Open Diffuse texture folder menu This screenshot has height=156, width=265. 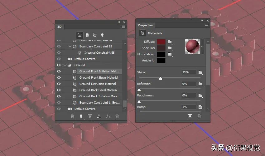point(170,42)
